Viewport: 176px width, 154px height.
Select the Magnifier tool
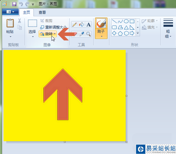(88, 34)
